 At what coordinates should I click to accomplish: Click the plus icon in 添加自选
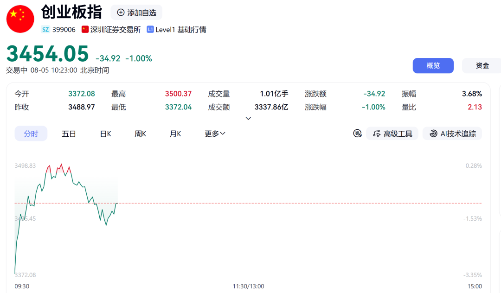tap(121, 13)
